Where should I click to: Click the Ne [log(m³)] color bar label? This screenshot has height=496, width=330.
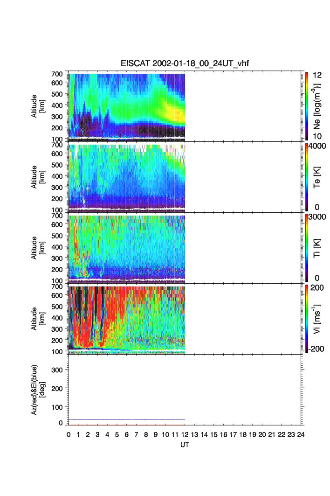(x=318, y=105)
